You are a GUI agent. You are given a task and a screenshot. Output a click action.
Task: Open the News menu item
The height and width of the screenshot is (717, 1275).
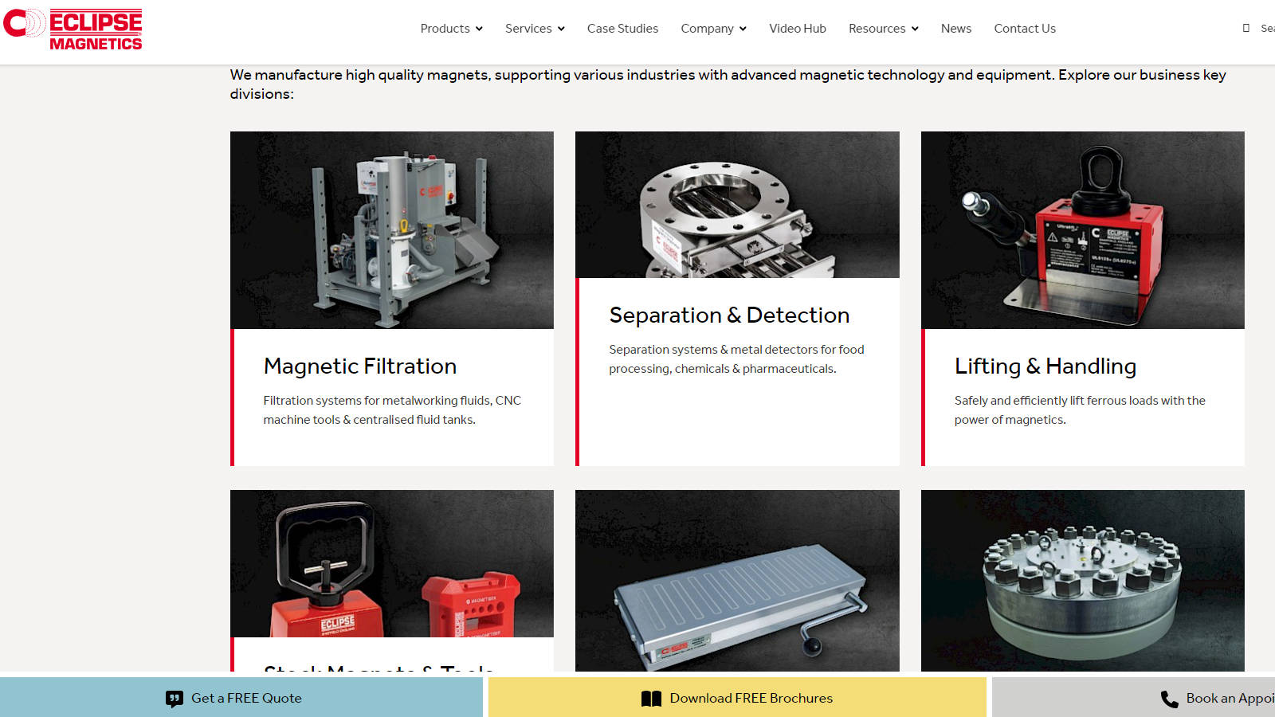point(956,29)
